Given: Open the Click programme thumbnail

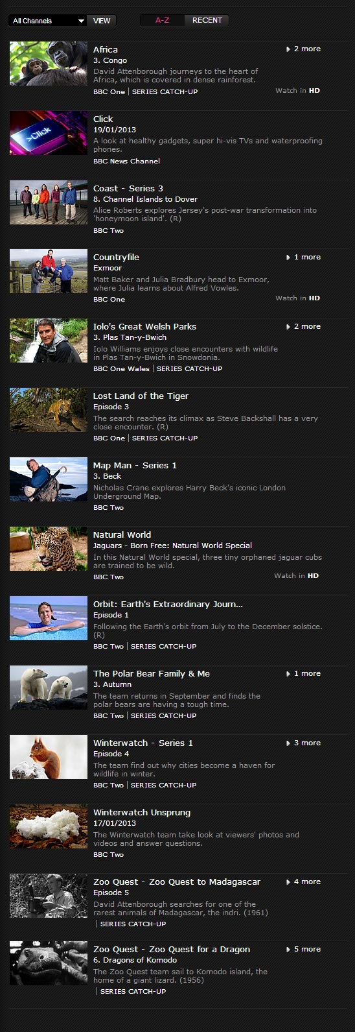Looking at the screenshot, I should point(49,133).
